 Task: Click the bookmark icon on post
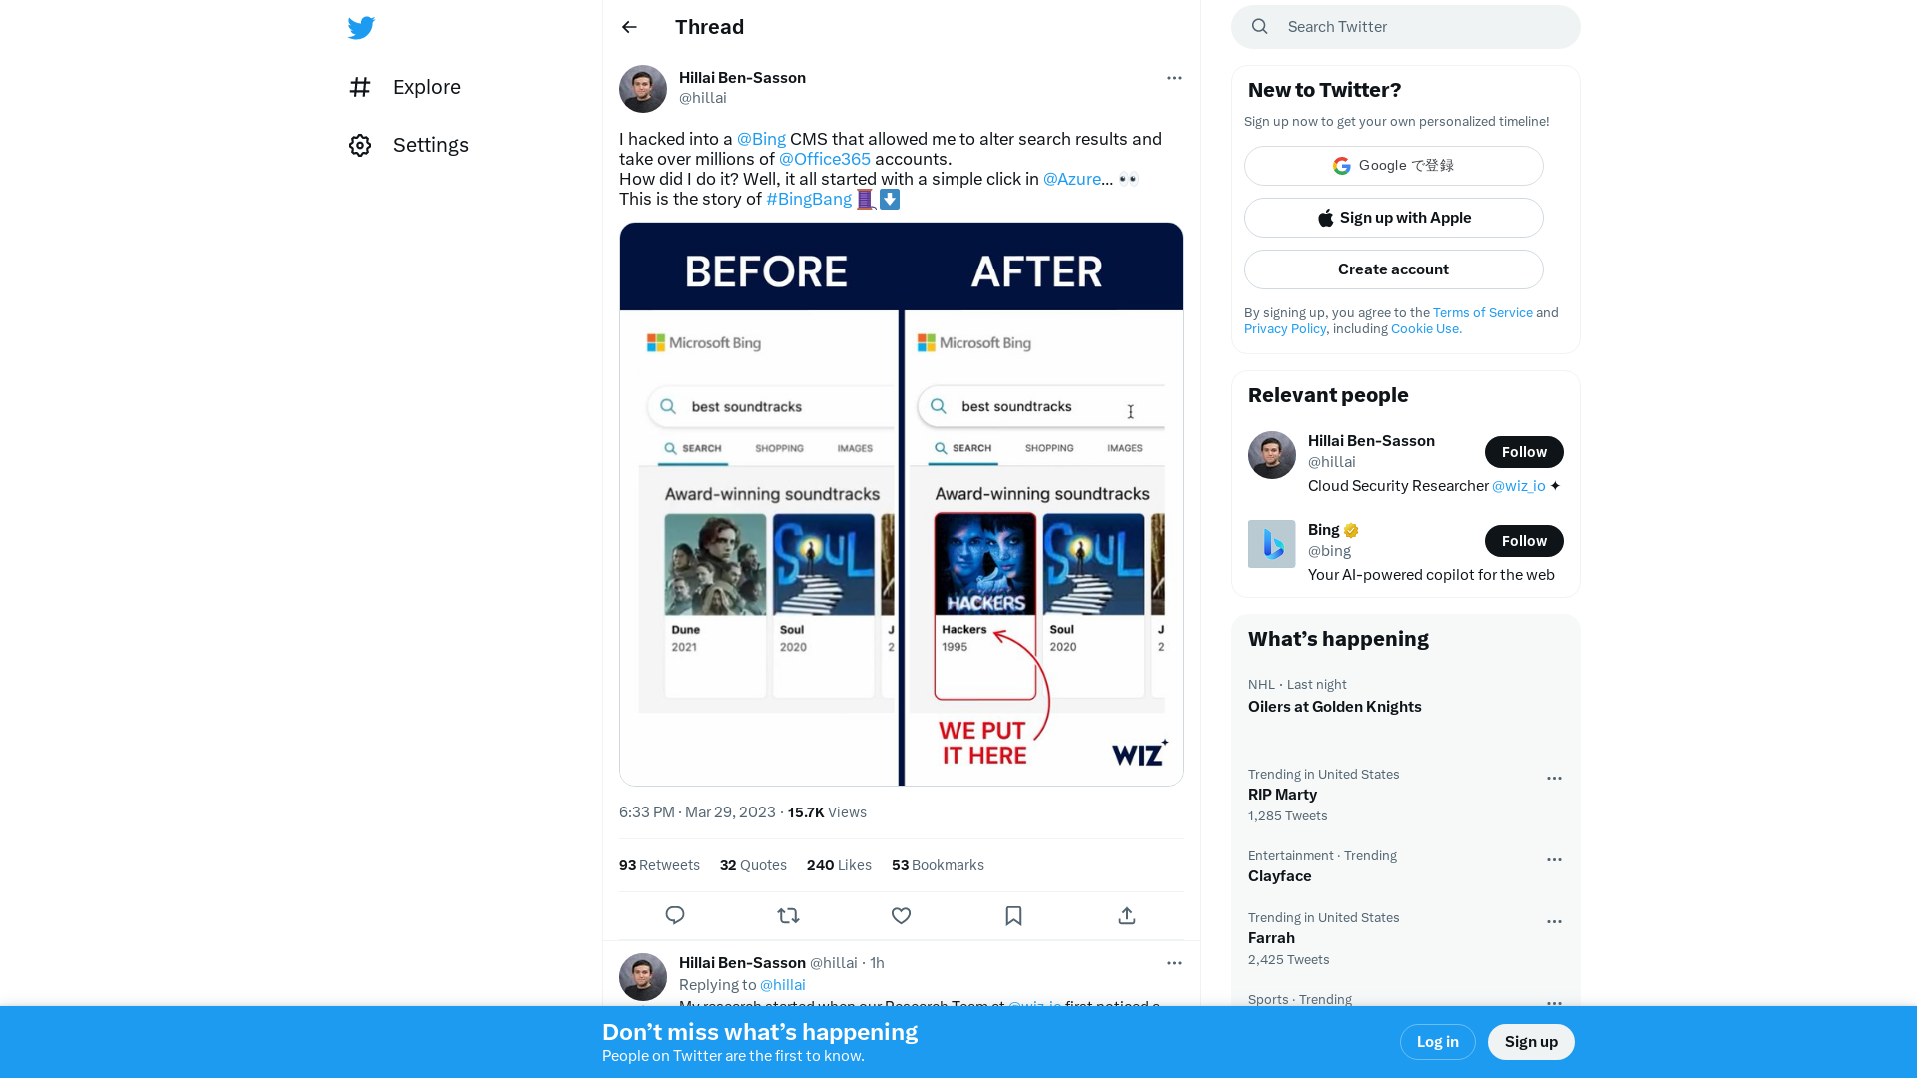point(1013,914)
